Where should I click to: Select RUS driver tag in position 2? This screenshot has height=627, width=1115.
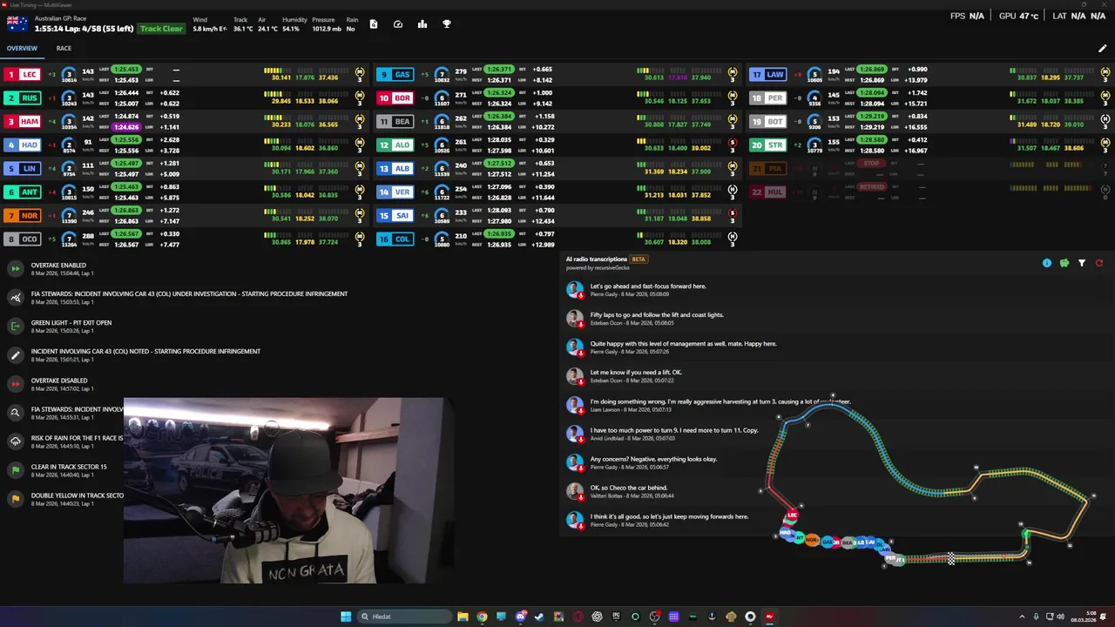tap(24, 98)
